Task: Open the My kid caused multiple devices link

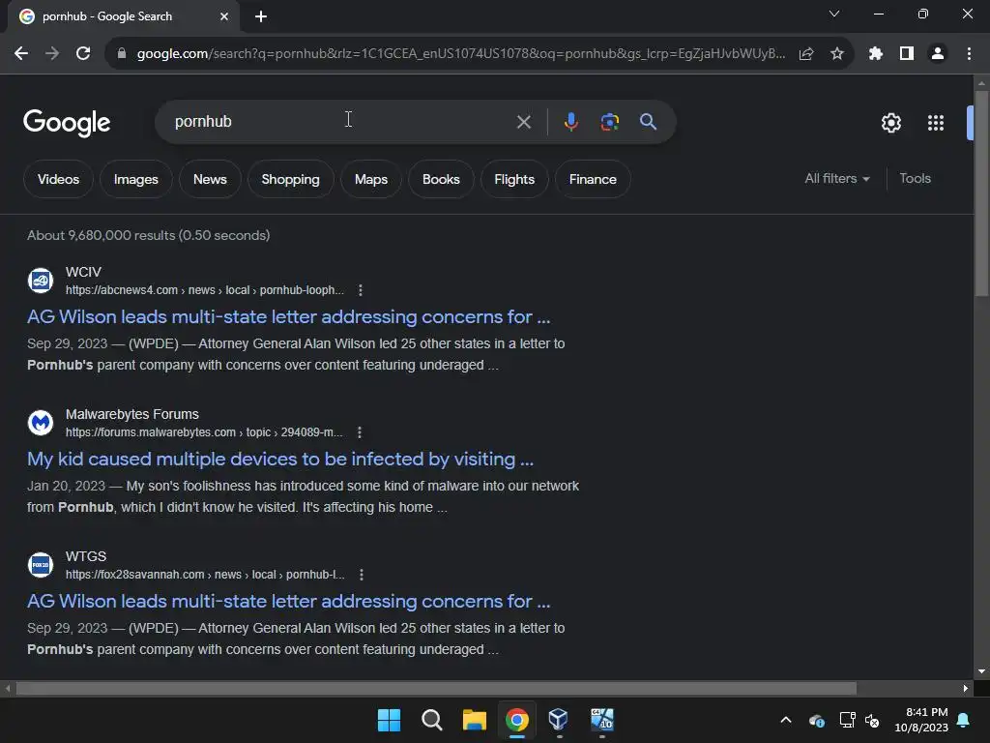Action: tap(280, 459)
